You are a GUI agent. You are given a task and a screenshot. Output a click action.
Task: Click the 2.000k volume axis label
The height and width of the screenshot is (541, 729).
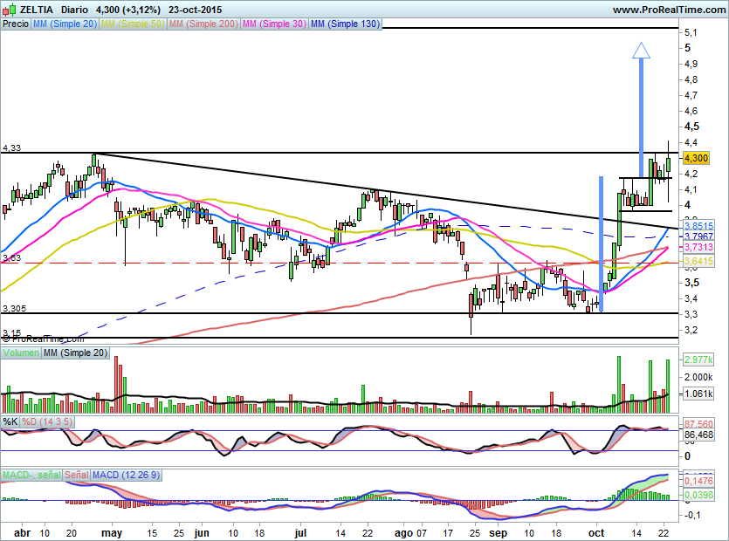(x=698, y=377)
